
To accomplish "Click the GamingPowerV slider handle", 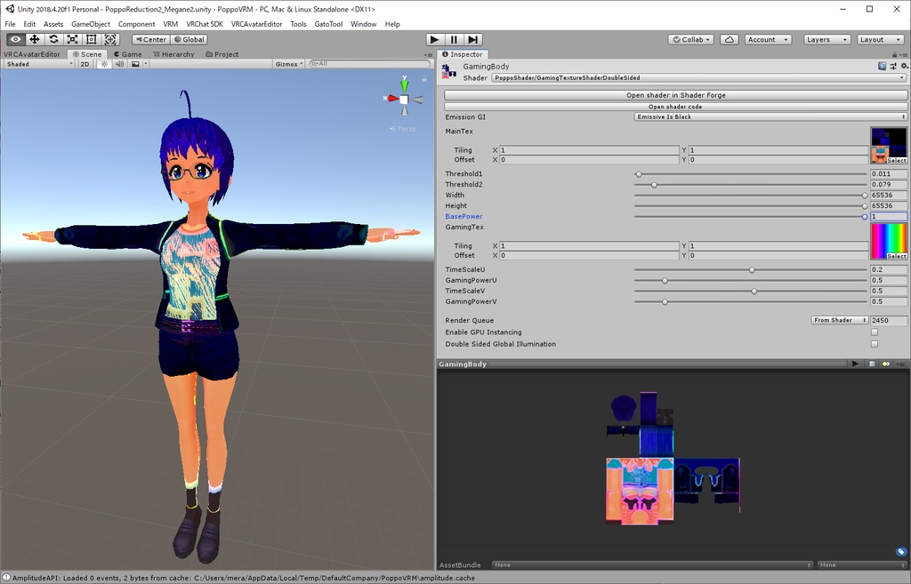I will tap(665, 302).
